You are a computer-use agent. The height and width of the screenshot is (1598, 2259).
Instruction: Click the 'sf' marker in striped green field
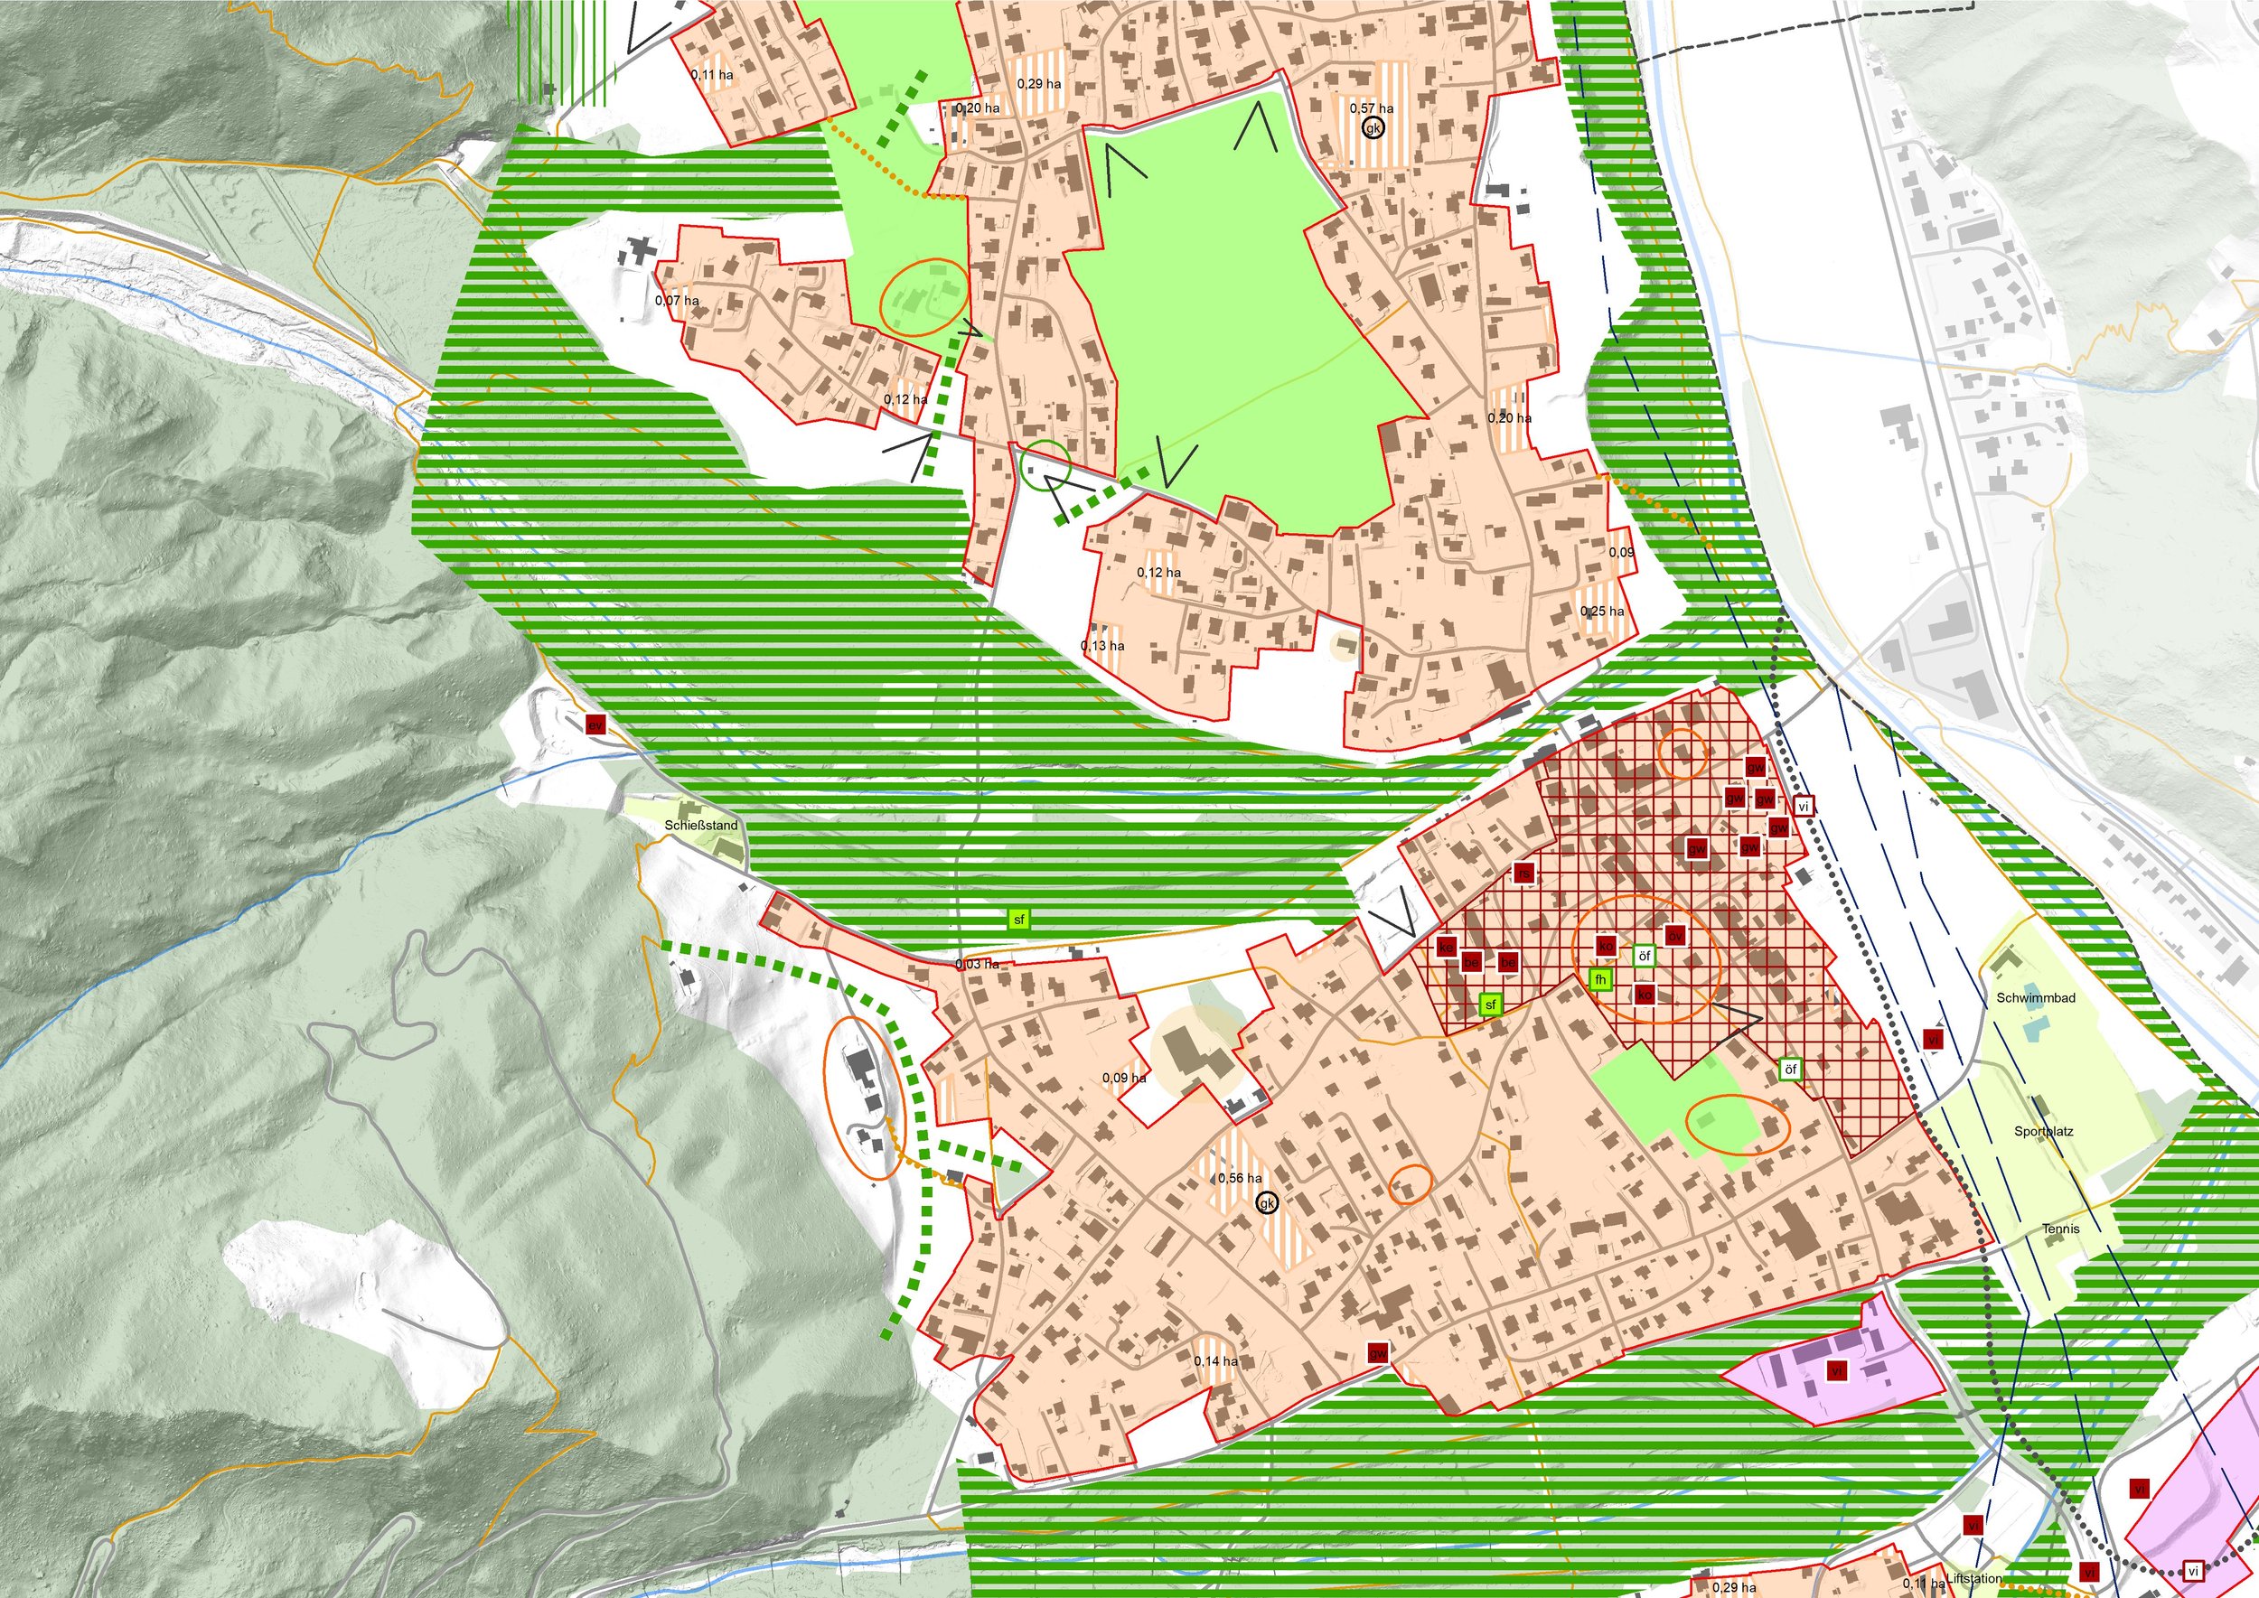click(1018, 920)
